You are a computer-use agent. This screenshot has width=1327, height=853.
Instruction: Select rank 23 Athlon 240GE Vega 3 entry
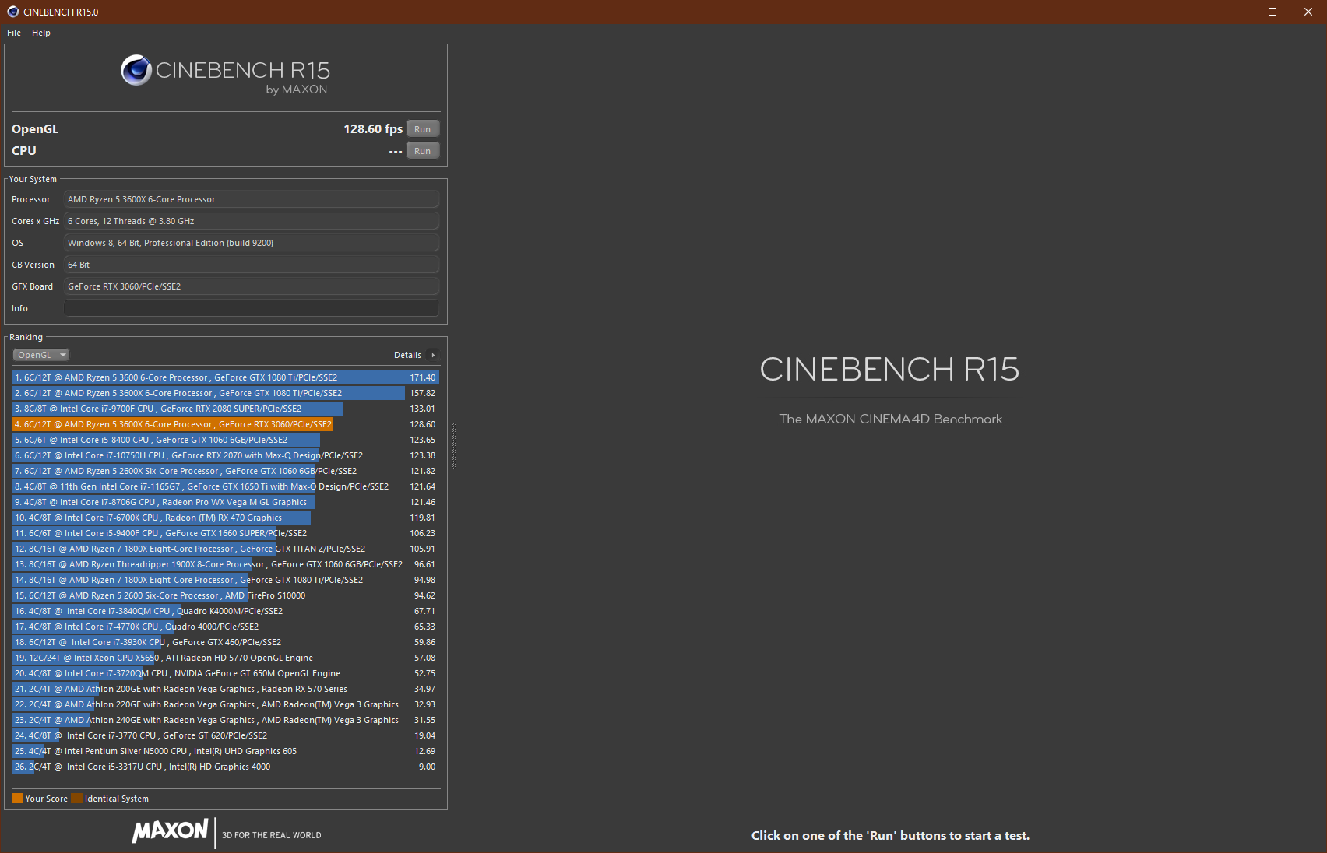(x=226, y=720)
